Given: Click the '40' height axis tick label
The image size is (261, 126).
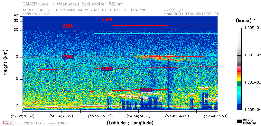Looking at the screenshot, I should [16, 15].
